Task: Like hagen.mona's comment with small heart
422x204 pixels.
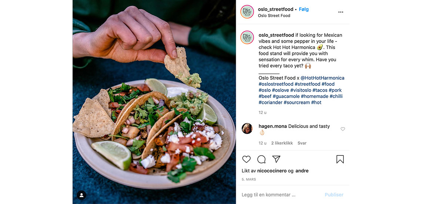Action: pyautogui.click(x=343, y=129)
